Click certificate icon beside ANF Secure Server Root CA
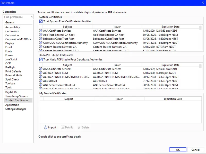 [41, 85]
